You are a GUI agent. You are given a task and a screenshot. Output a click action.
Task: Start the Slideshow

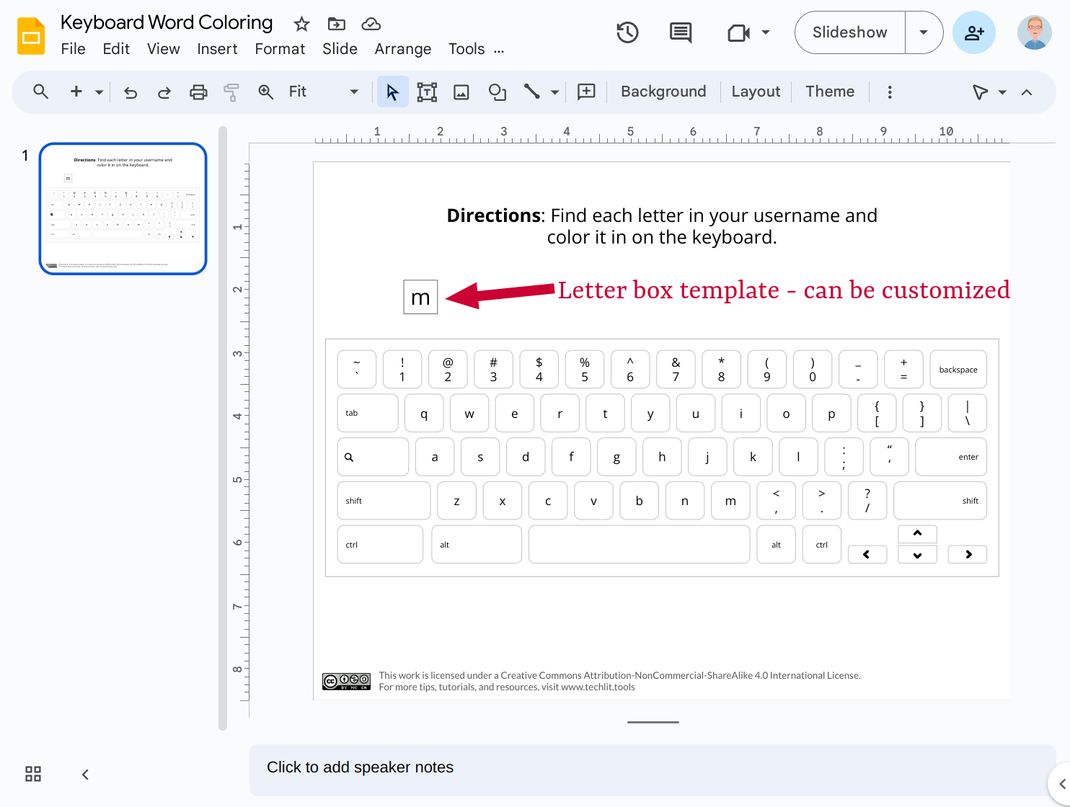(x=850, y=32)
